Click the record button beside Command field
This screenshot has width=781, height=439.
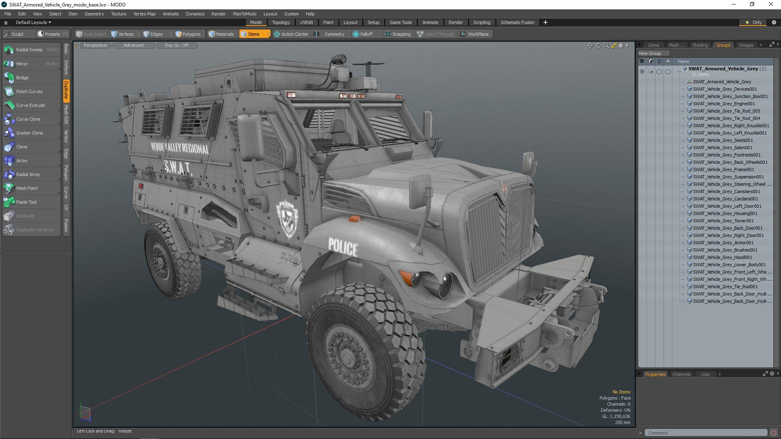(774, 433)
